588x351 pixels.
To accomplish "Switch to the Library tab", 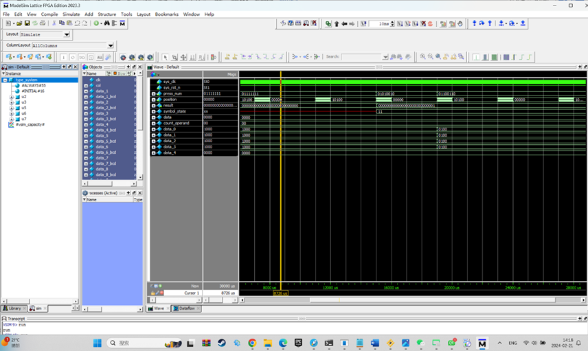I will [14, 308].
